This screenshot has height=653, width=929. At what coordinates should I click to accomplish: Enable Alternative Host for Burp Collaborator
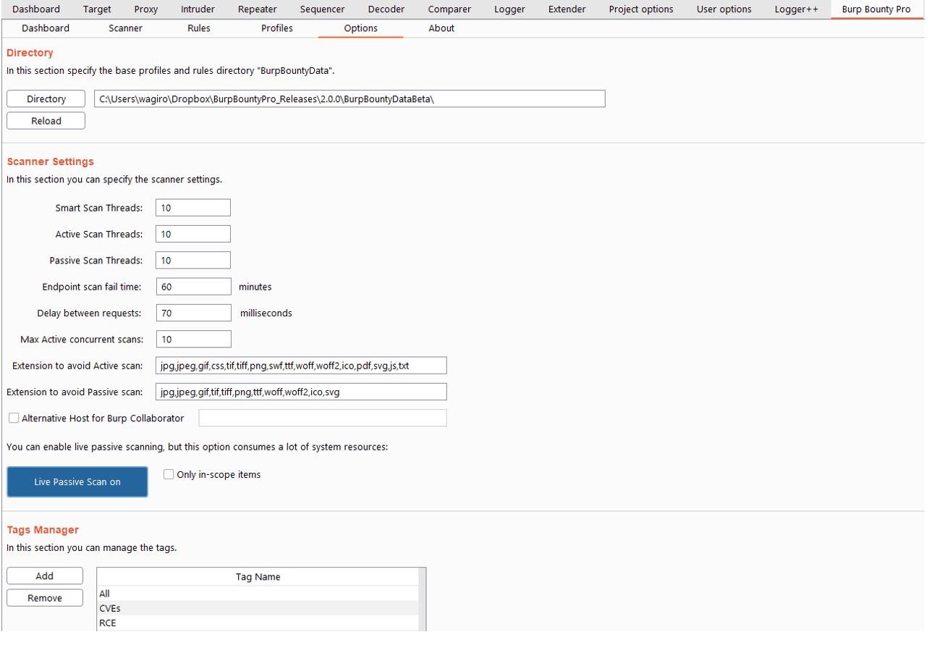tap(14, 418)
